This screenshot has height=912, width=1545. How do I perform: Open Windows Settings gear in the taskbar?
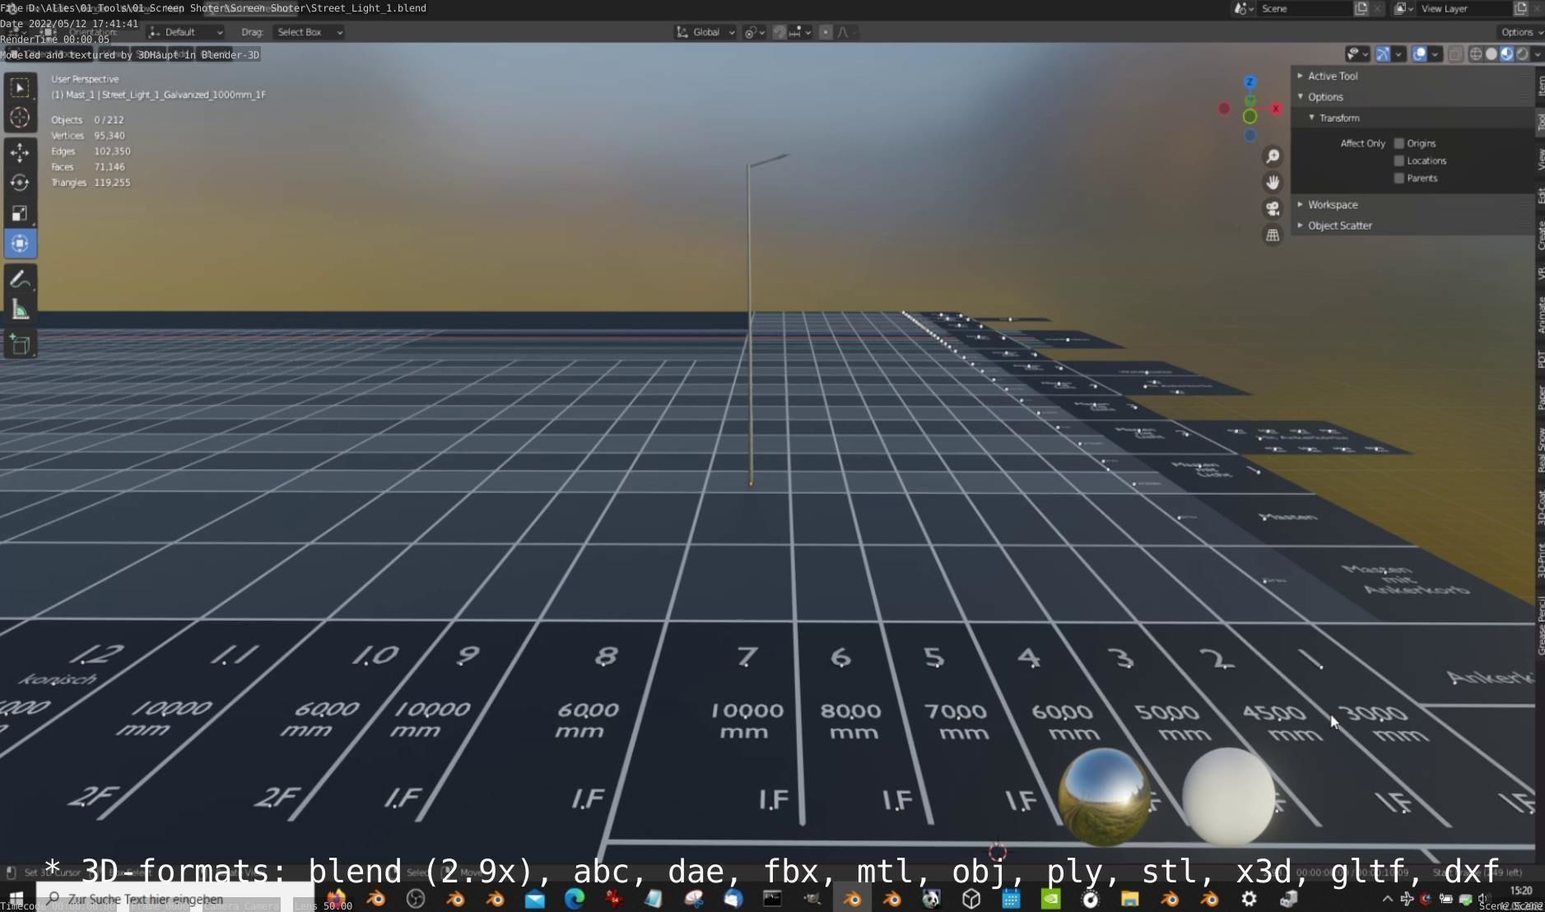[1249, 899]
